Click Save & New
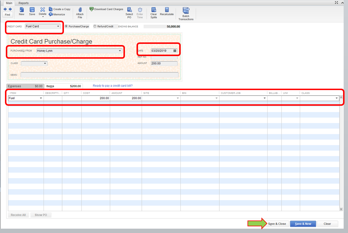 303,224
